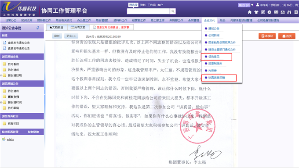Open 项目相关支付 menu
The width and height of the screenshot is (299, 168).
coord(64,20)
